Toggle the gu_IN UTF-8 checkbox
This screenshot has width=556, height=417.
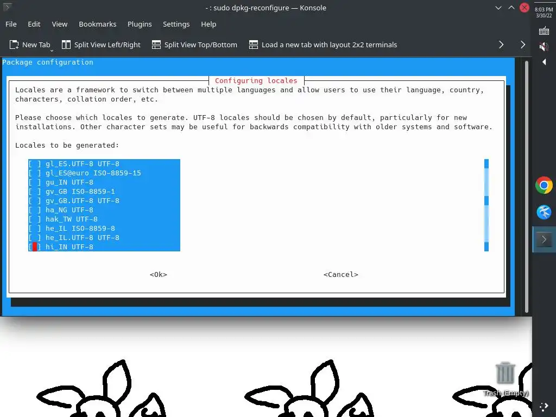[35, 182]
